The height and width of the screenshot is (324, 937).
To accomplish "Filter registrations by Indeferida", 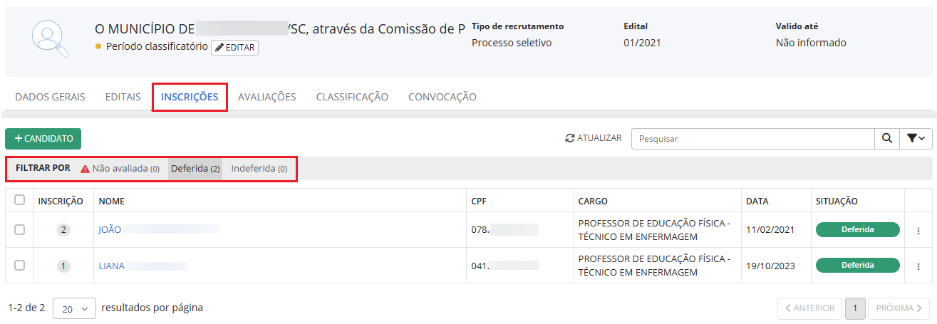I will tap(259, 169).
